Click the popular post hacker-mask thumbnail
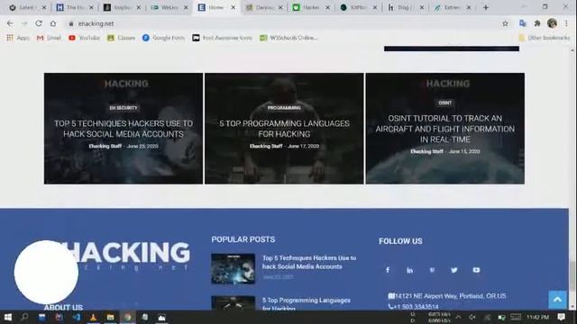 point(233,269)
